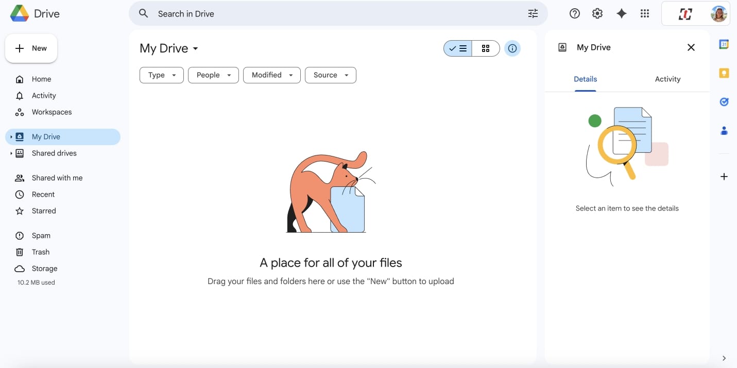Open advanced search options
This screenshot has width=737, height=368.
[533, 13]
